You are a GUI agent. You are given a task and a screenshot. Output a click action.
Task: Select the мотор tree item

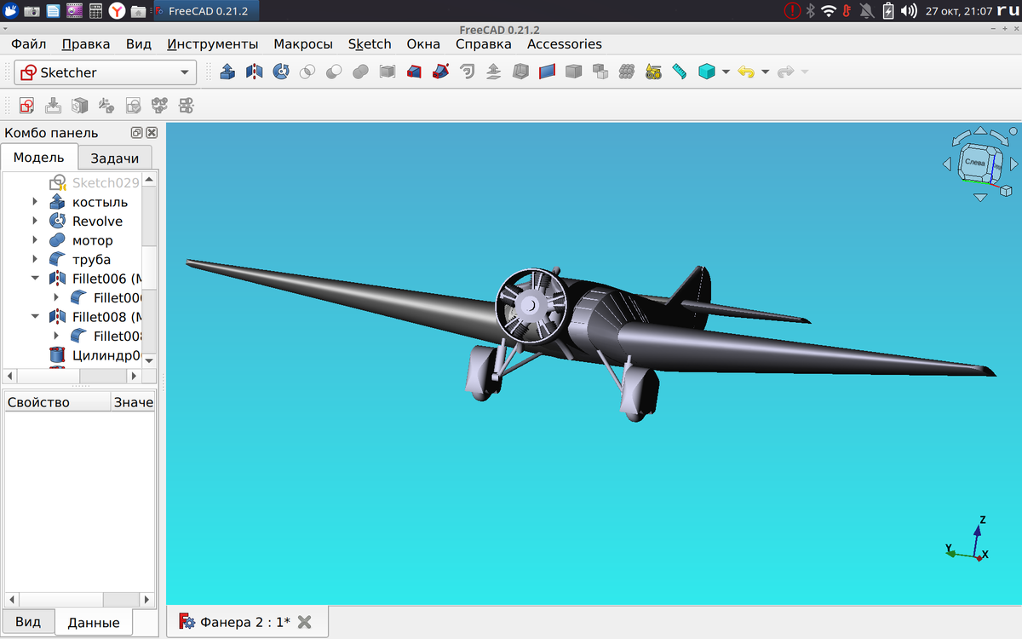94,240
